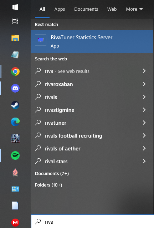Launch Spotify from the taskbar

pyautogui.click(x=15, y=155)
